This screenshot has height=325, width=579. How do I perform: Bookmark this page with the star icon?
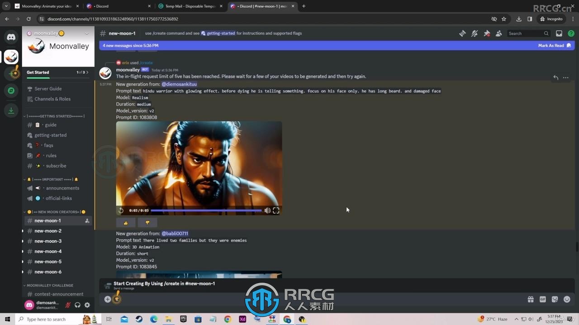pos(504,19)
